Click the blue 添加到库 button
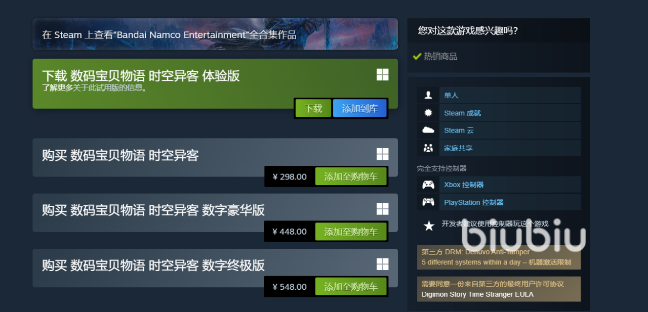 (x=359, y=108)
